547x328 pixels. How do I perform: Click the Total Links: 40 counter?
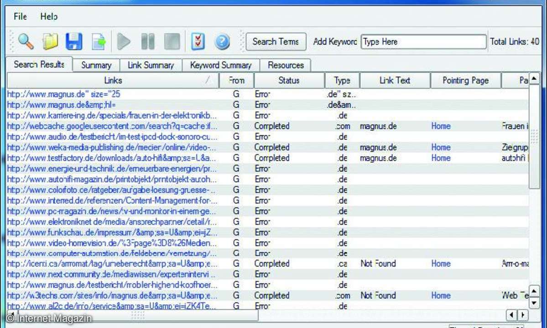515,42
